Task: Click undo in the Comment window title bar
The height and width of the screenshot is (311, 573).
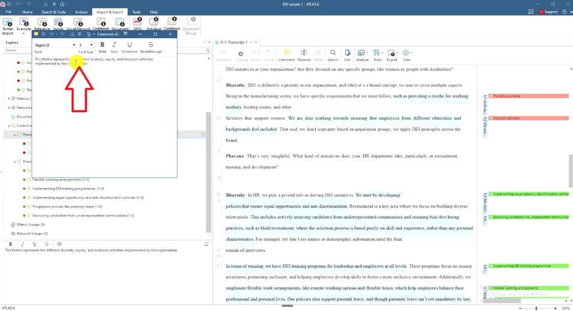Action: point(51,34)
